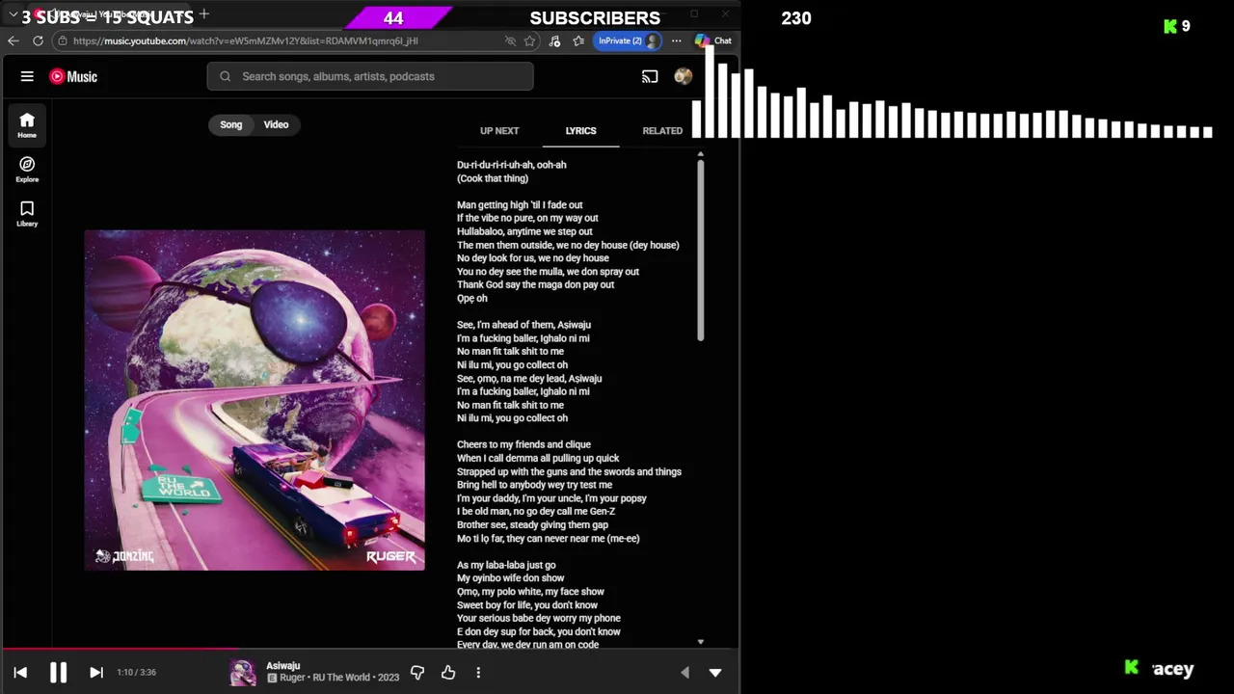Open the browser three-dot settings menu
The width and height of the screenshot is (1234, 694).
(676, 40)
